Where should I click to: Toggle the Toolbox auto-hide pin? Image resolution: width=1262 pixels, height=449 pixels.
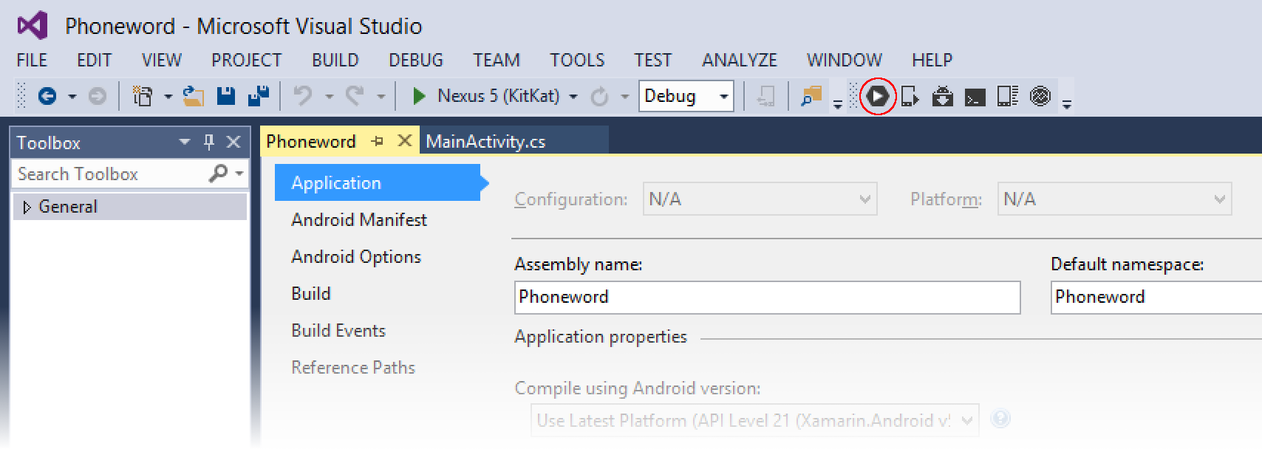[x=209, y=142]
